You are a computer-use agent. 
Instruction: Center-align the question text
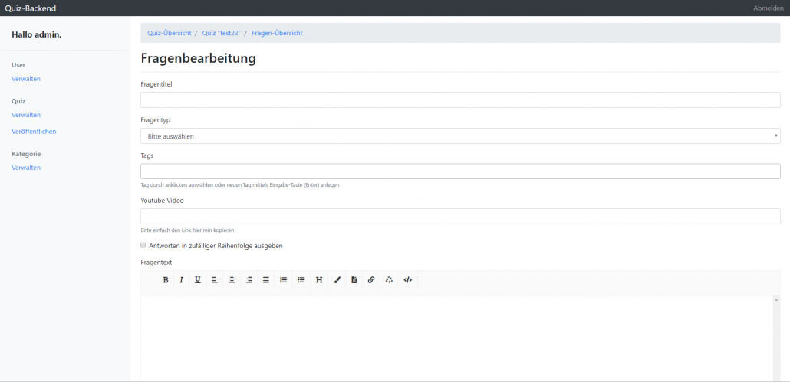pos(232,280)
